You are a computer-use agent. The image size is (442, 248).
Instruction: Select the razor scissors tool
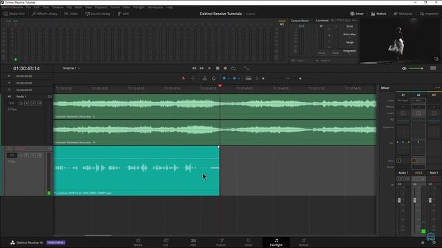[204, 79]
